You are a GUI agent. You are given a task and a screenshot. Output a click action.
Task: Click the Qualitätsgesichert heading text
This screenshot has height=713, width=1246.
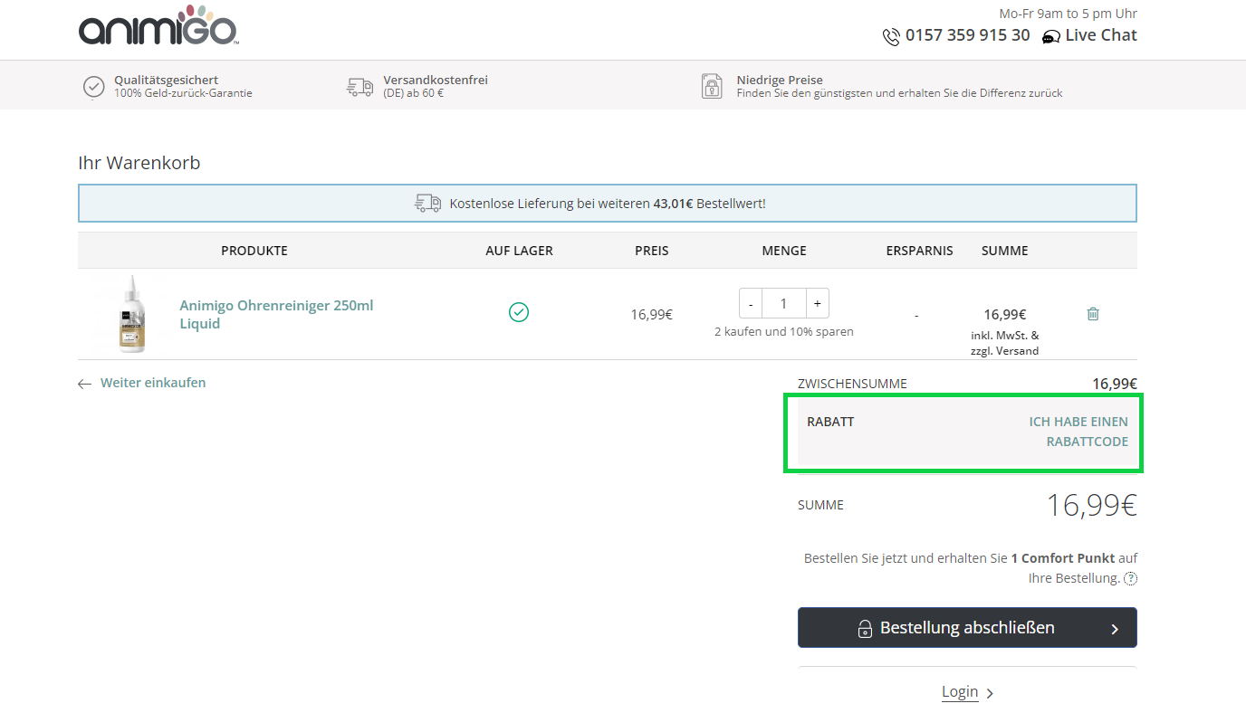(x=166, y=80)
